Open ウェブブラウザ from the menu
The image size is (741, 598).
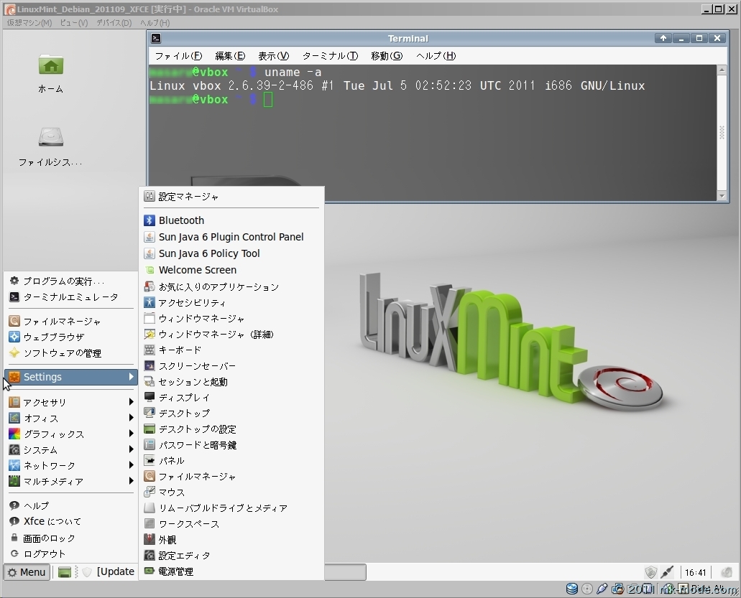[x=53, y=337]
